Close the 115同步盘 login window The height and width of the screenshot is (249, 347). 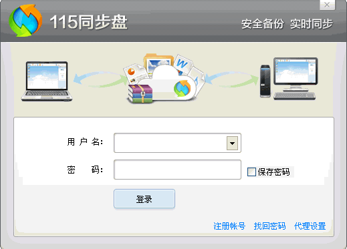pos(327,5)
